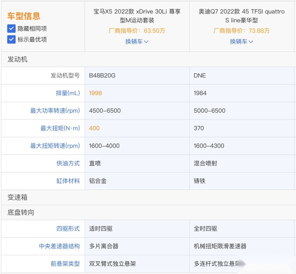Viewport: 296px width, 274px height.
Task: Select the B48B20G engine model cell
Action: tap(137, 75)
